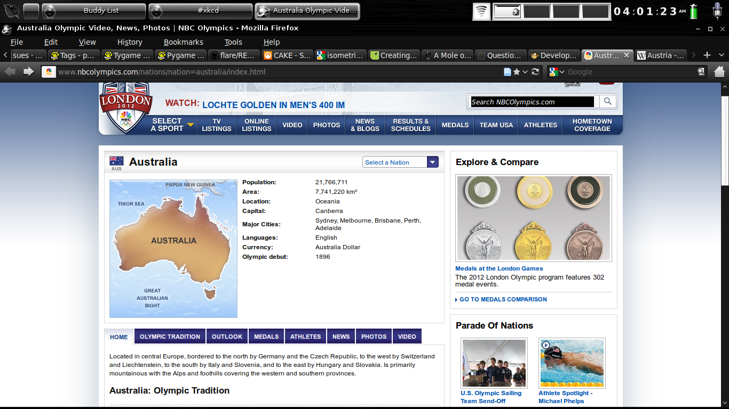Open the Lochte Golden headline link
This screenshot has width=729, height=409.
pos(273,105)
